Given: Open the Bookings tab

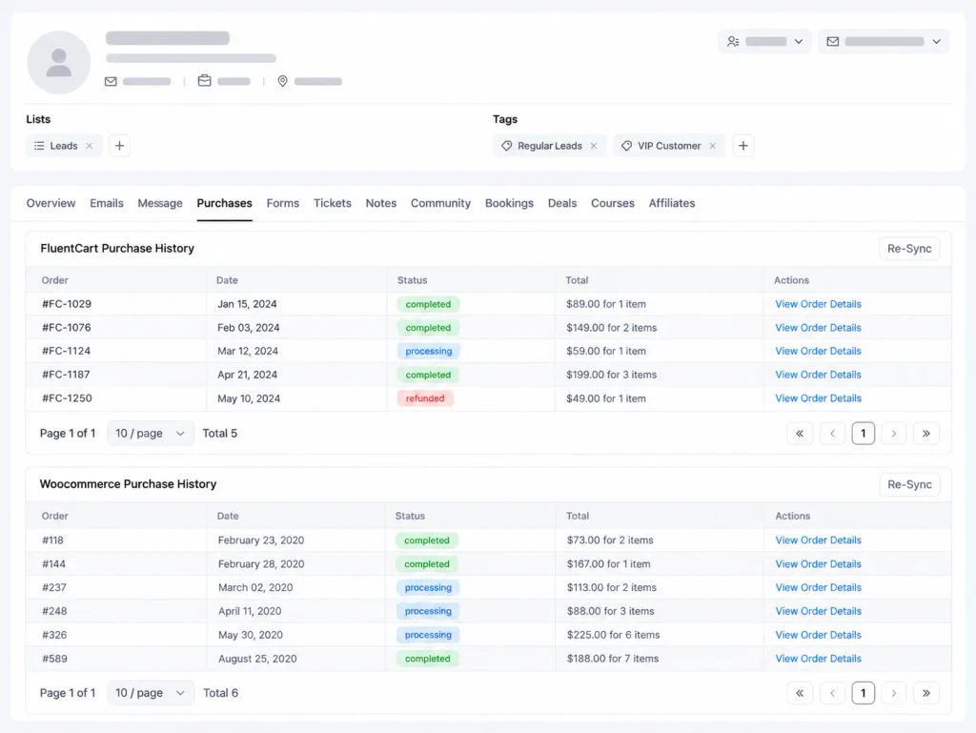Looking at the screenshot, I should 509,203.
